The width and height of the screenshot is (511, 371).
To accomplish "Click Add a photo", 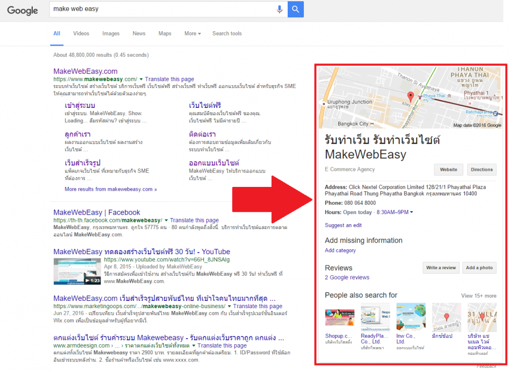I will coord(479,268).
